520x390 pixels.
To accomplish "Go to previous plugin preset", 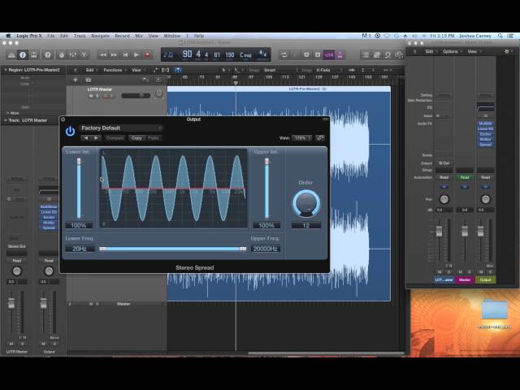I will (86, 138).
